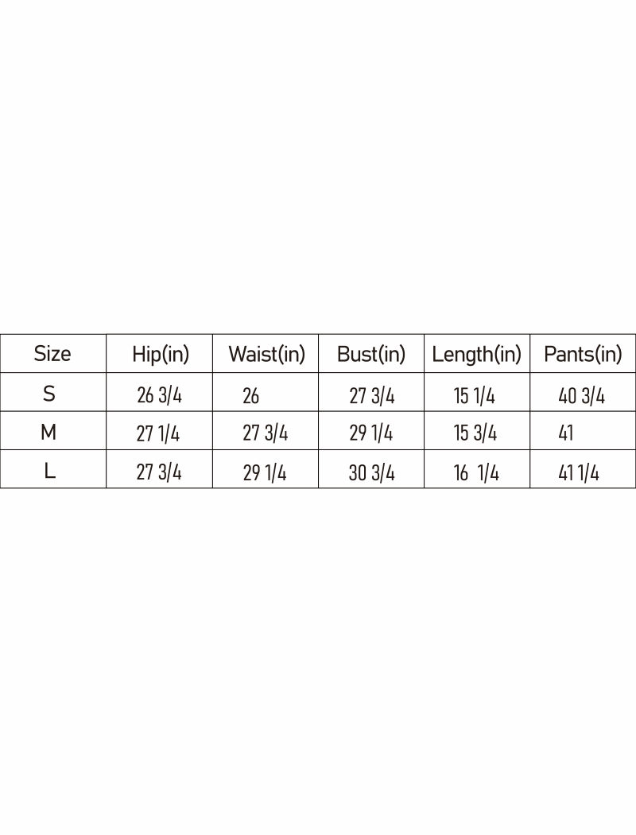Image resolution: width=636 pixels, height=835 pixels.
Task: Select length value 15 3/4 in M row
Action: pyautogui.click(x=475, y=434)
